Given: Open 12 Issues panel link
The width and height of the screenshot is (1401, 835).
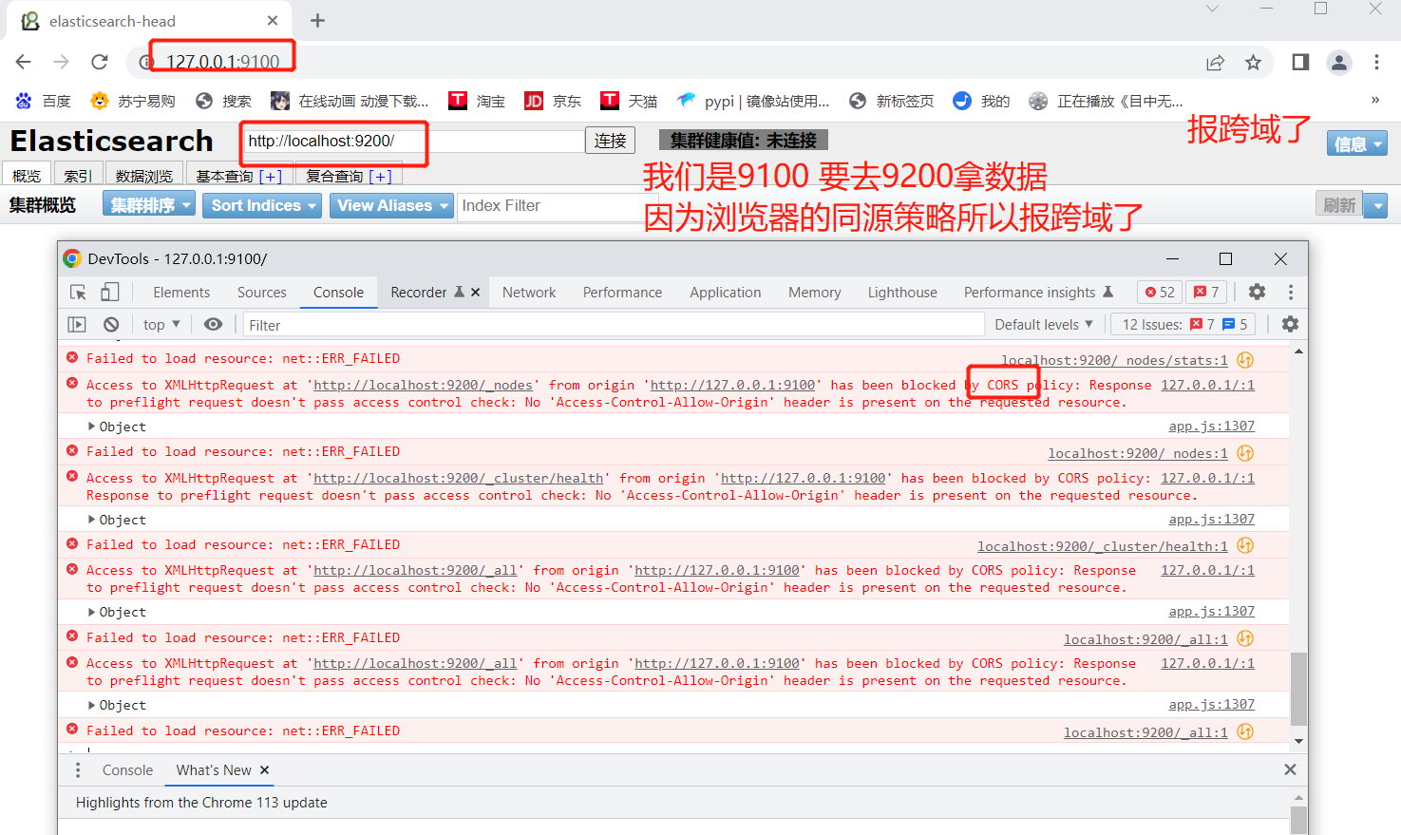Looking at the screenshot, I should pyautogui.click(x=1184, y=325).
